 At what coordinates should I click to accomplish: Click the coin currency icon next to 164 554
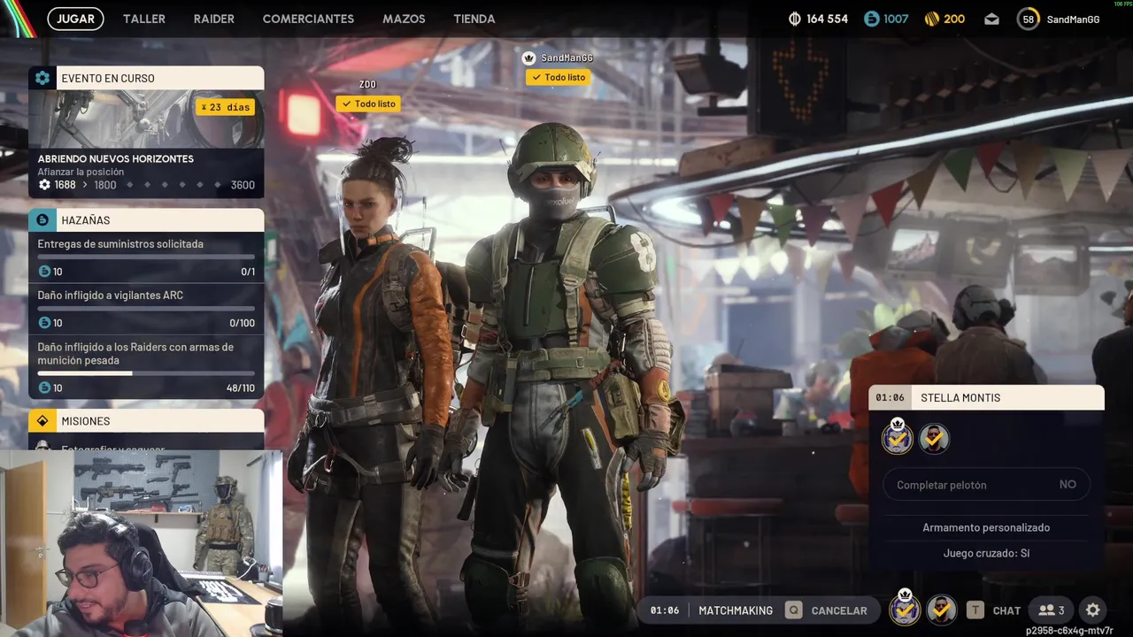pos(795,19)
